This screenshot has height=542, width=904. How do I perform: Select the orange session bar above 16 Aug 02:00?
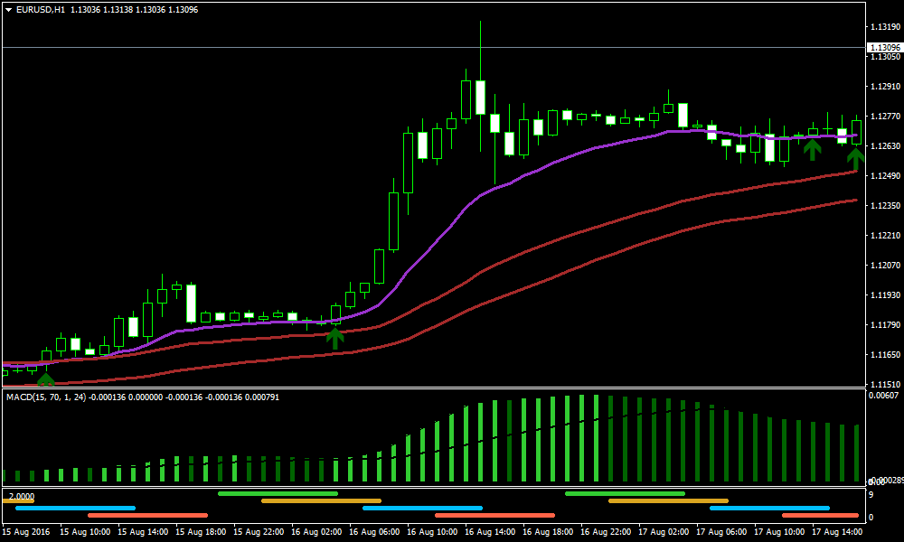[321, 500]
